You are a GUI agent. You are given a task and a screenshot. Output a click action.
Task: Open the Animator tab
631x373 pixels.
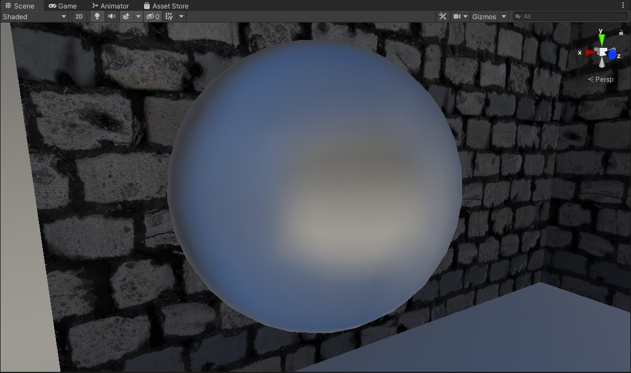coord(111,6)
